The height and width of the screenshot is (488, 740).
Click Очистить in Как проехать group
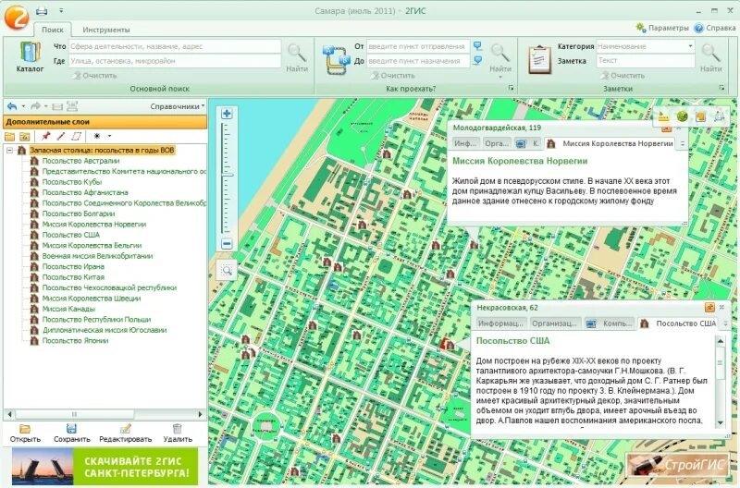(392, 76)
